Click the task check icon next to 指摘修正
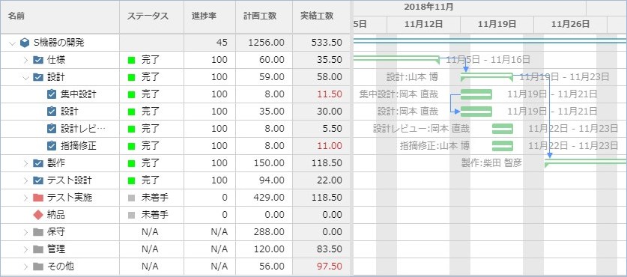 52,146
